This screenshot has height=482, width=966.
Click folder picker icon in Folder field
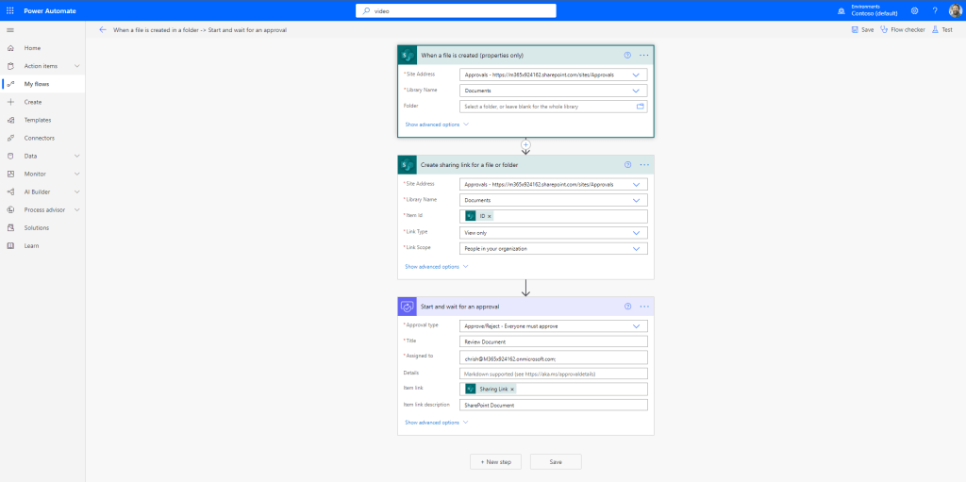click(640, 107)
